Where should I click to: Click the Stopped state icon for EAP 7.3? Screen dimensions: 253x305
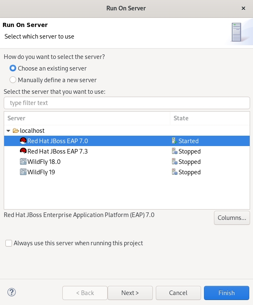174,151
